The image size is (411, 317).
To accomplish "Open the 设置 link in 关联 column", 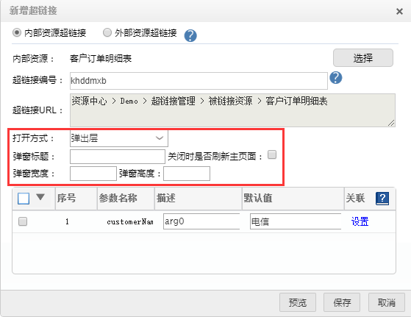I will (360, 221).
